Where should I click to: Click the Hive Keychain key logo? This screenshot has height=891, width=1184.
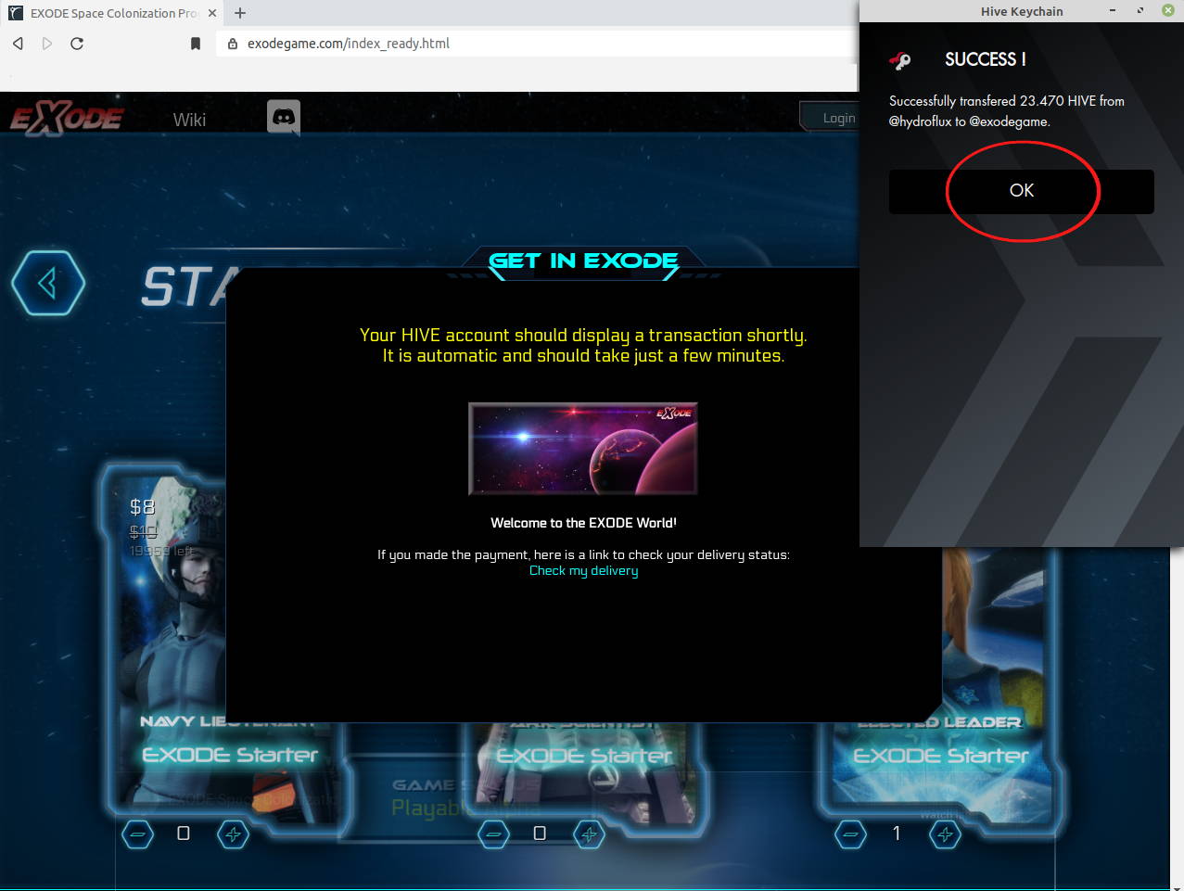click(x=900, y=61)
